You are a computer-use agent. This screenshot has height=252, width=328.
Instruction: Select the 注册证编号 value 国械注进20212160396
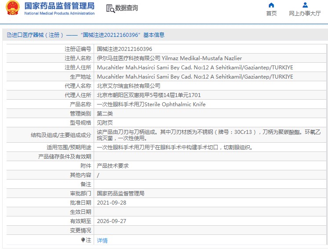pyautogui.click(x=124, y=49)
